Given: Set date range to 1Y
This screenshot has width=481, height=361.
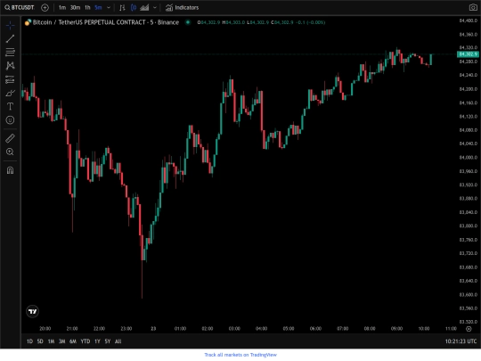Looking at the screenshot, I should (x=97, y=341).
